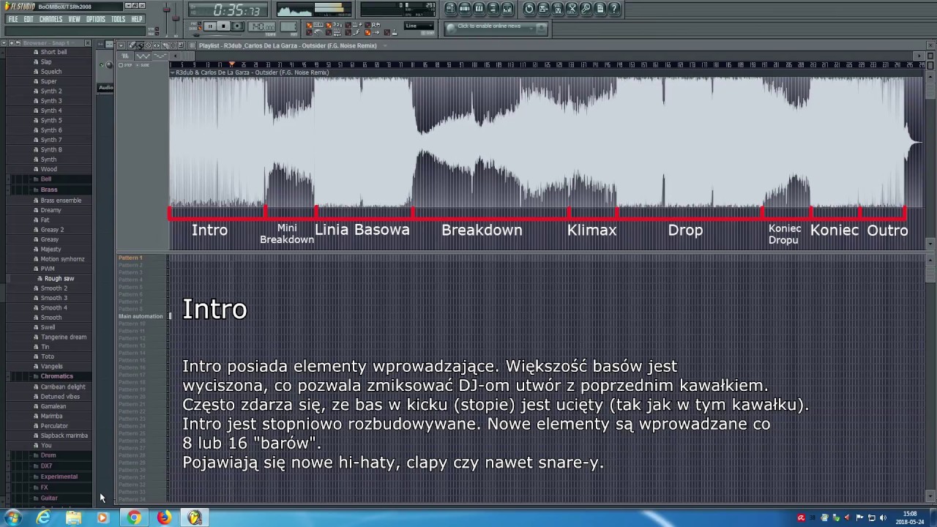
Task: Open the R3dub audio clip menu arrow
Action: pos(172,72)
